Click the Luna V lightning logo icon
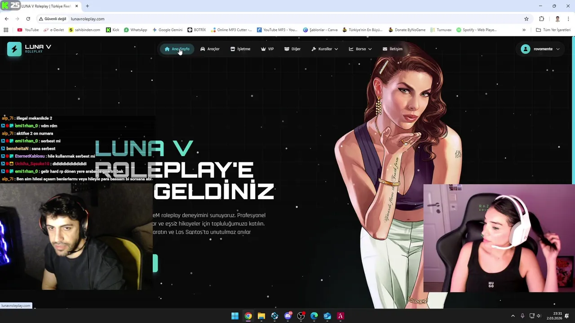Image resolution: width=575 pixels, height=323 pixels. [x=14, y=49]
